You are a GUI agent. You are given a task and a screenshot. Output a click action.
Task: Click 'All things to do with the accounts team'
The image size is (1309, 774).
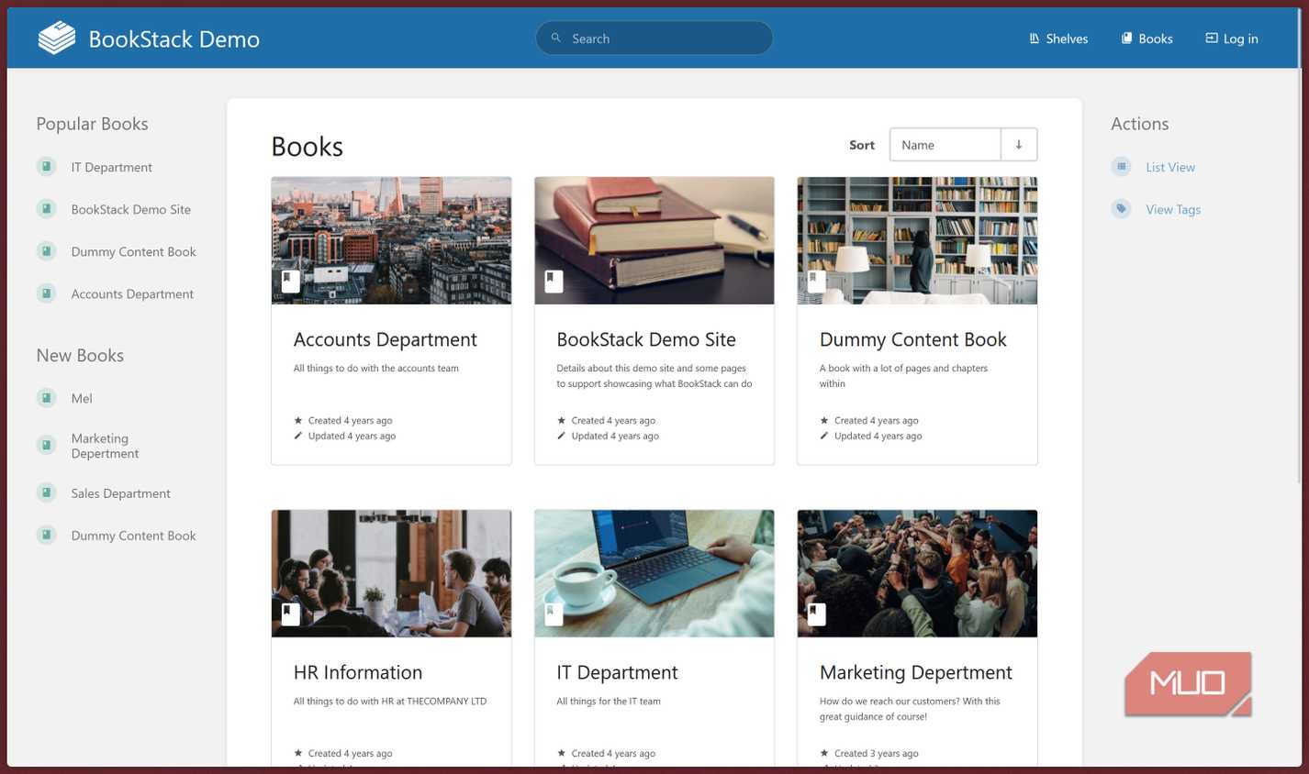[x=376, y=369]
